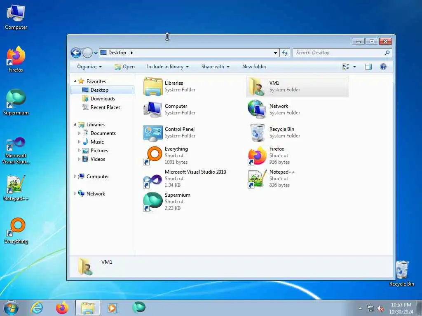Screen dimensions: 422x316
Task: Open the Include in library dropdown
Action: 168,67
